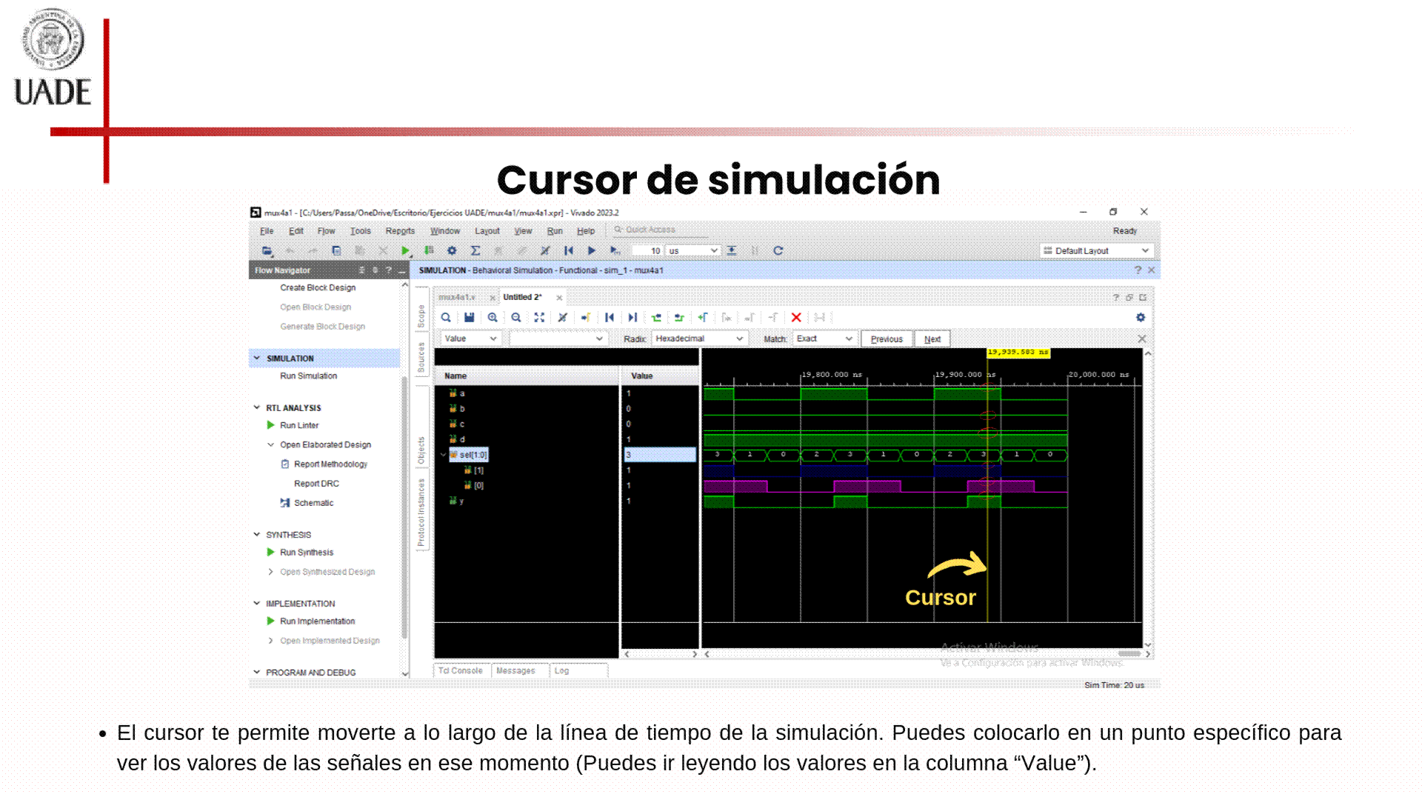1422x800 pixels.
Task: Click Run Synthesis in Flow Navigator
Action: pyautogui.click(x=307, y=553)
